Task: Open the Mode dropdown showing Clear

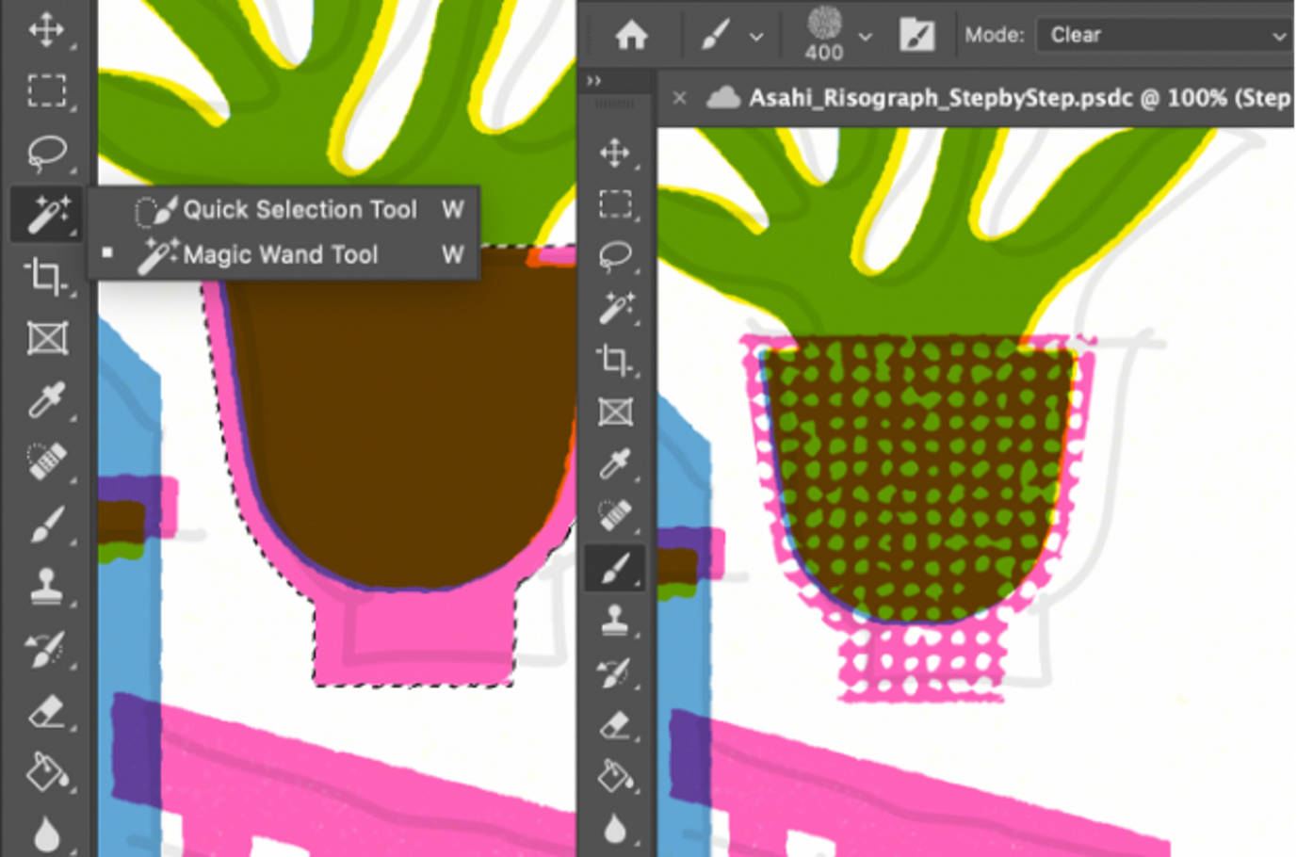Action: pyautogui.click(x=1163, y=35)
